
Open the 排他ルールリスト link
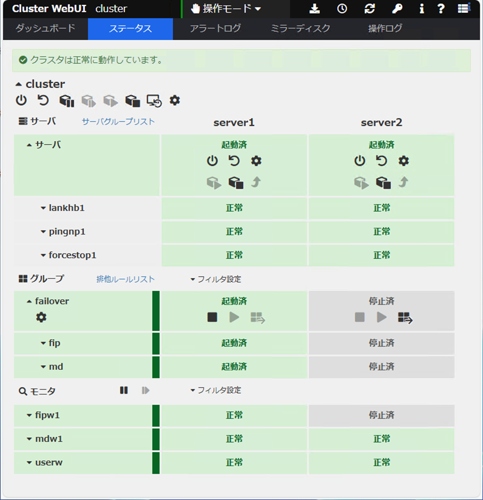pos(126,279)
